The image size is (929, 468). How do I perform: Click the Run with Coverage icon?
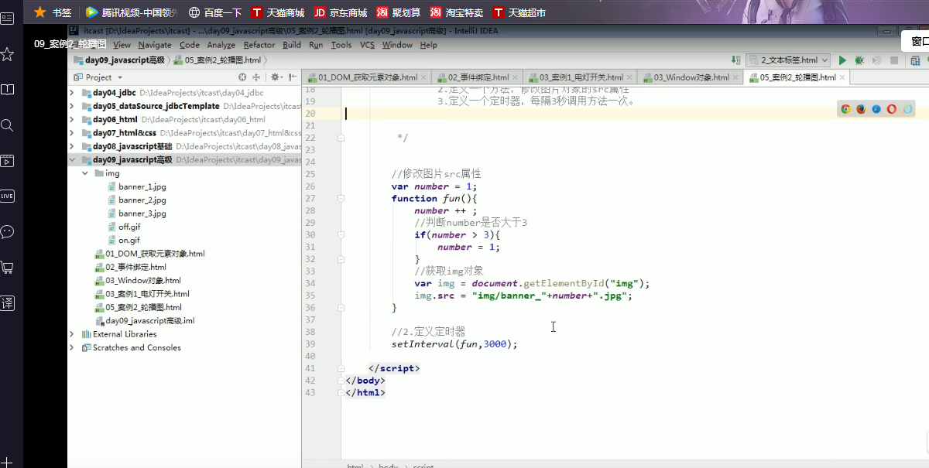(876, 60)
